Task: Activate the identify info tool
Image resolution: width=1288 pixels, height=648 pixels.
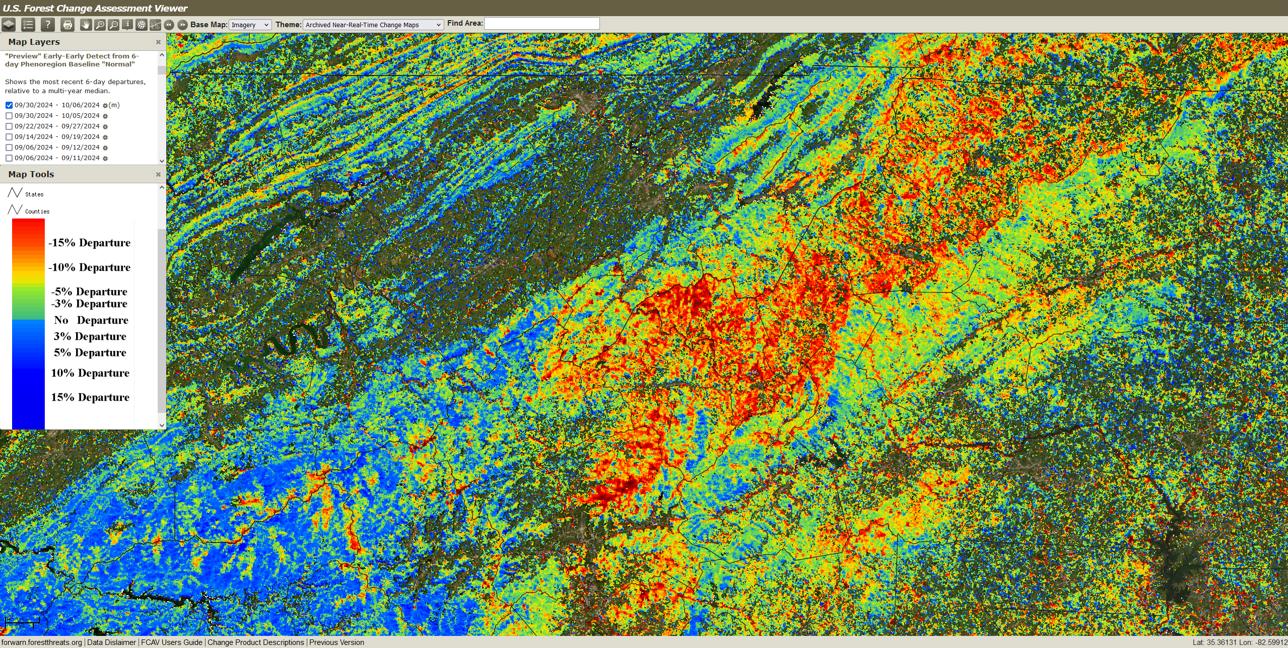Action: point(127,25)
